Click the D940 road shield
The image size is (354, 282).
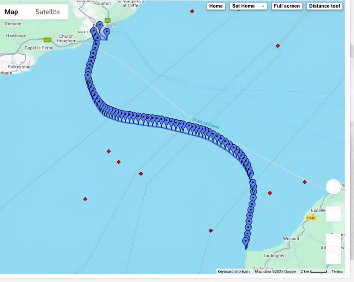click(x=311, y=218)
